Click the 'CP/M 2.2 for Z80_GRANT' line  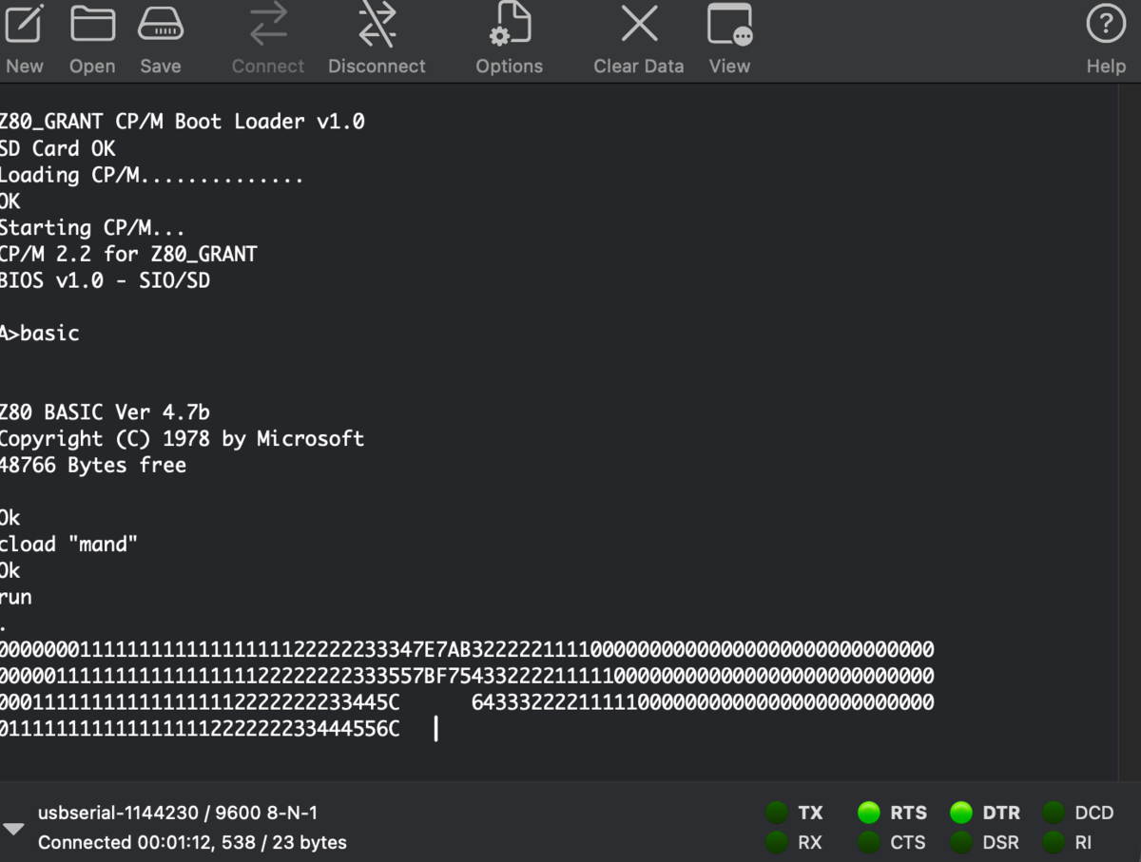pyautogui.click(x=128, y=255)
